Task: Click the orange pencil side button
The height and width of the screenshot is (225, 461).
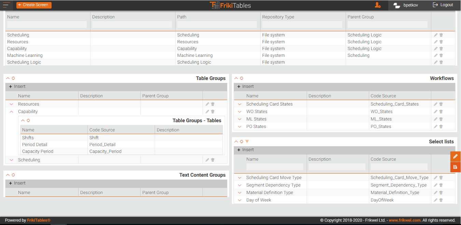Action: pos(455,156)
